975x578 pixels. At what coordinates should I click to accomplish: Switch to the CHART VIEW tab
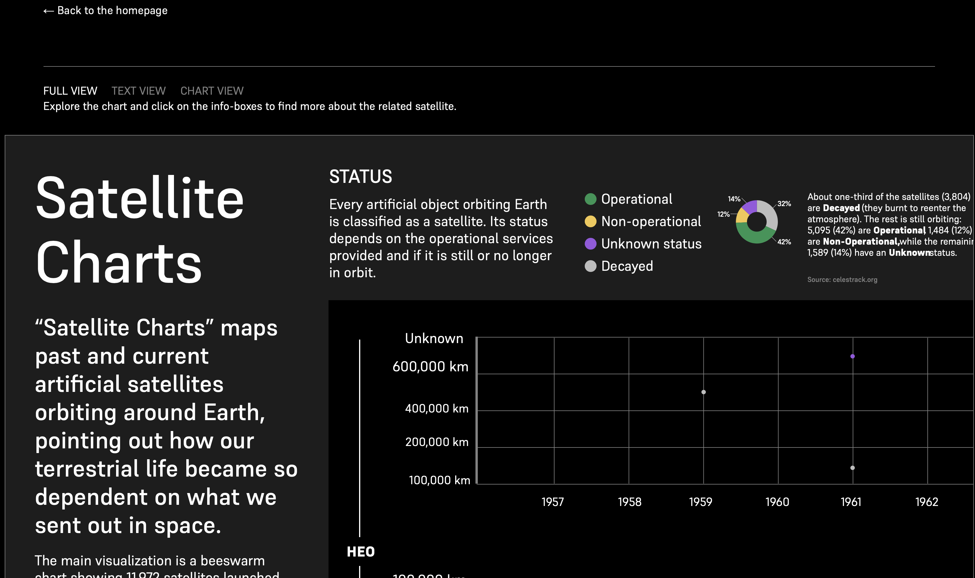pos(212,91)
